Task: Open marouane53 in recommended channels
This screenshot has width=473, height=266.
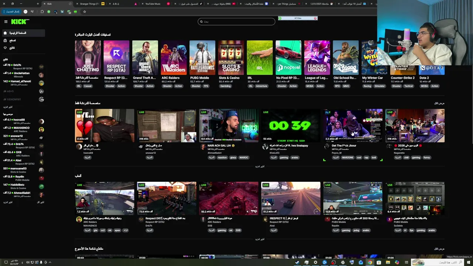Action: [24, 170]
